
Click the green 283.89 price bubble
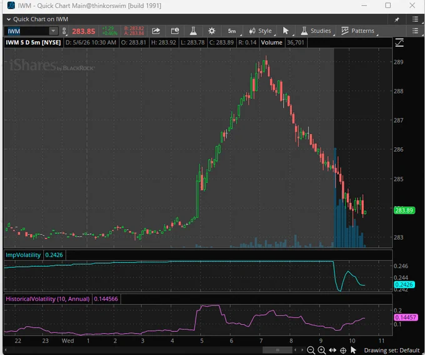pyautogui.click(x=404, y=210)
